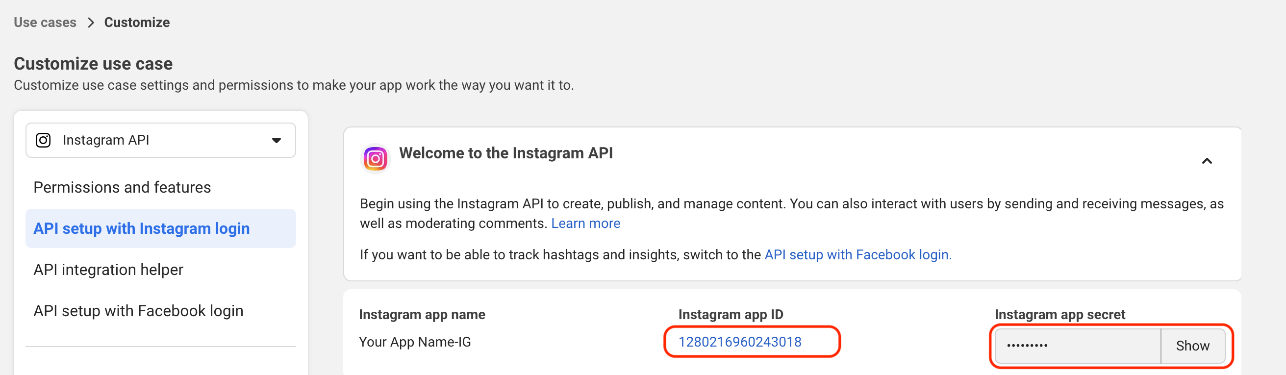
Task: Go to API integration helper
Action: pos(108,270)
